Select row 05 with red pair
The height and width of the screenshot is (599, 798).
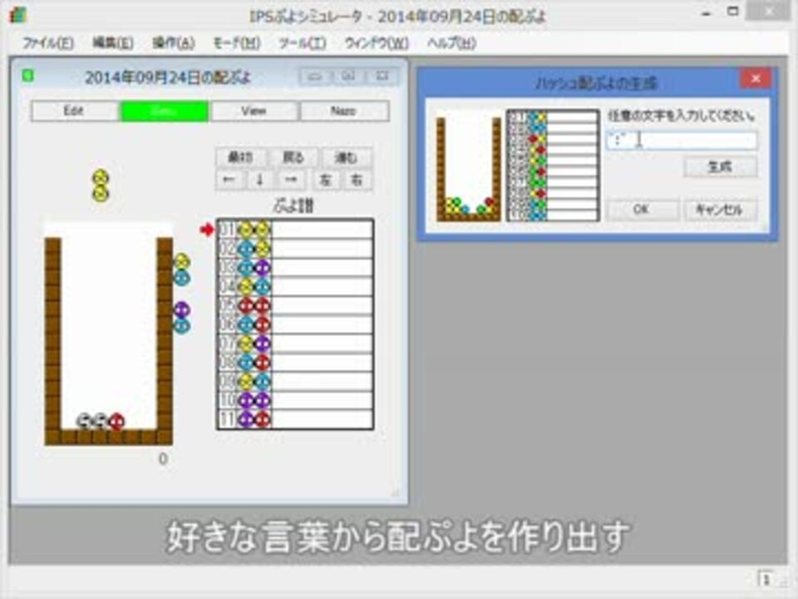click(295, 305)
